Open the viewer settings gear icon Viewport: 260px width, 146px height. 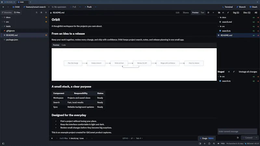coord(208,13)
